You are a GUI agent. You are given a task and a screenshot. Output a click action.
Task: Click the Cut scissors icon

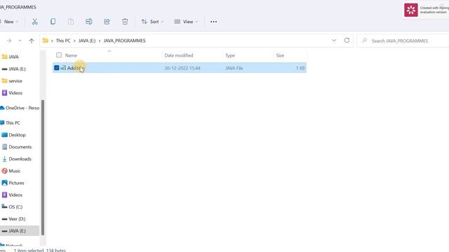(34, 22)
